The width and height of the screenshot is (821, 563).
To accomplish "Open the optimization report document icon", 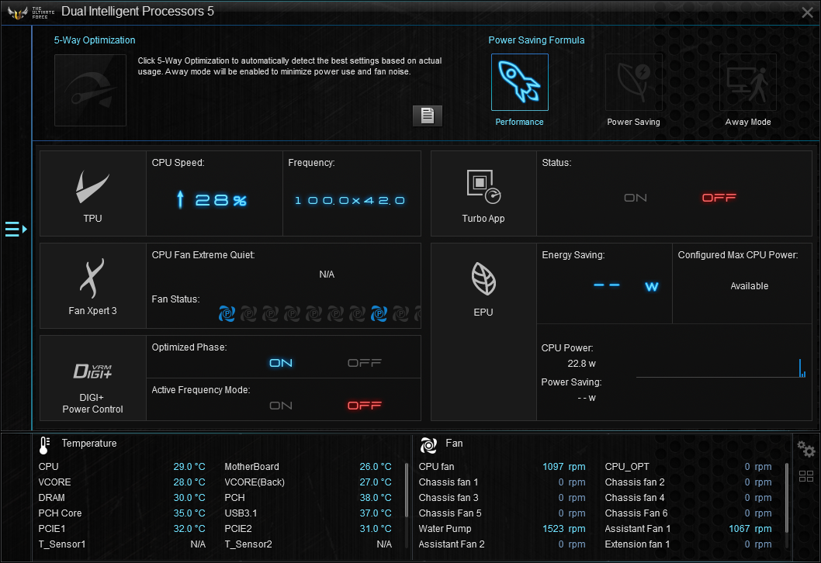I will pos(428,116).
